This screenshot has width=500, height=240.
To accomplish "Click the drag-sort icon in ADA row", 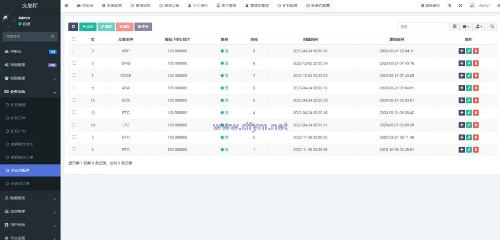I will [461, 88].
